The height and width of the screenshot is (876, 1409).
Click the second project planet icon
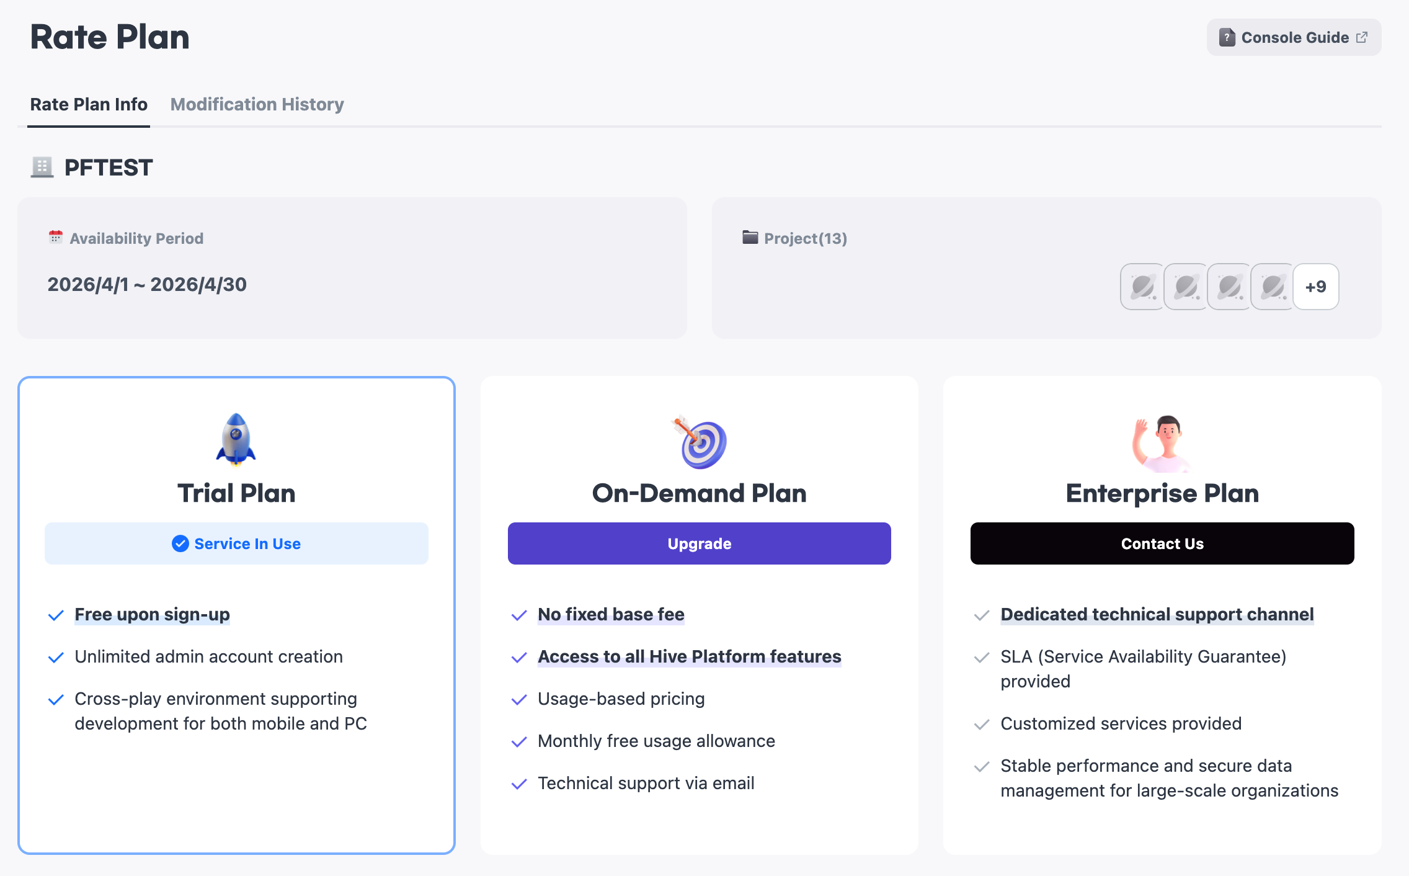pyautogui.click(x=1186, y=287)
